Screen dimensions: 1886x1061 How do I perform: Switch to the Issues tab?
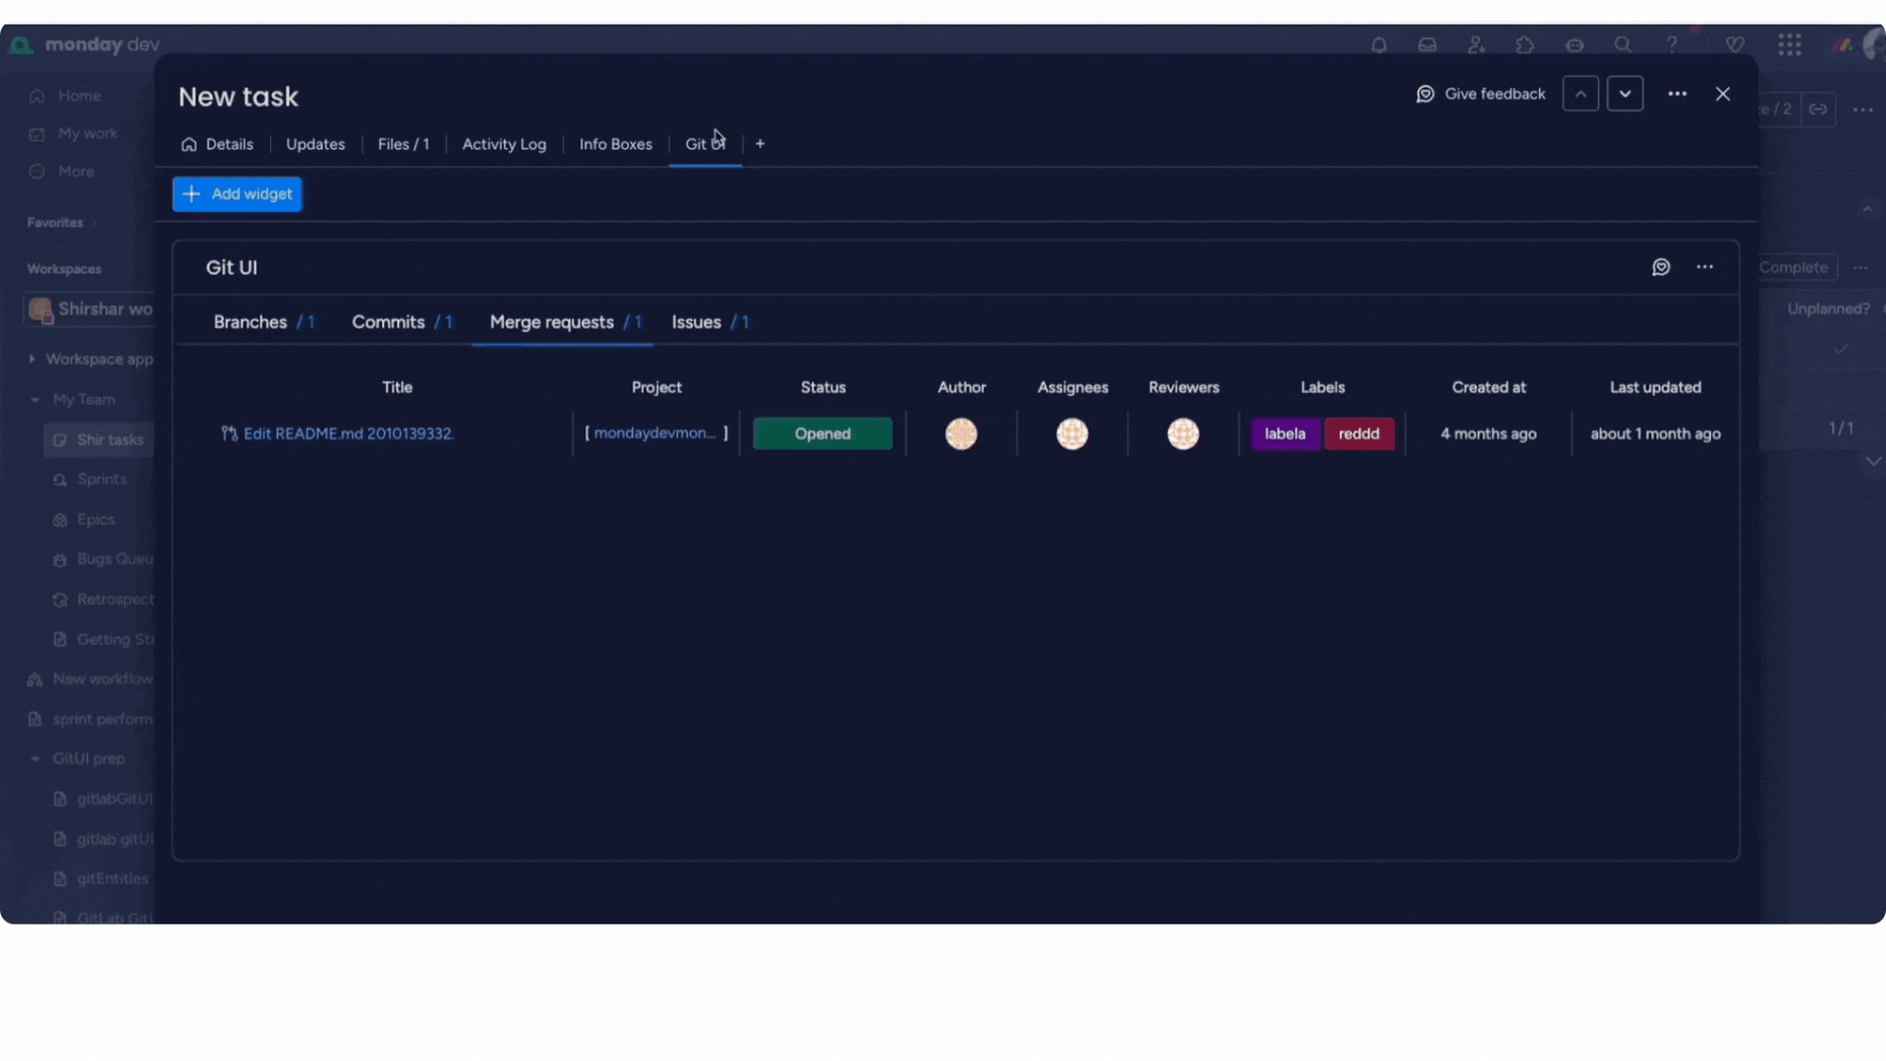pyautogui.click(x=710, y=322)
